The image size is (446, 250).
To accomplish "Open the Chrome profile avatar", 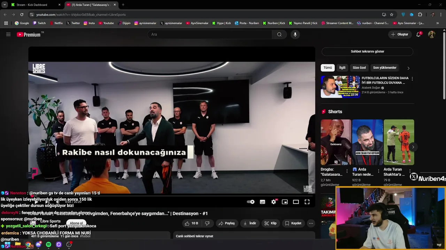I will (x=433, y=15).
